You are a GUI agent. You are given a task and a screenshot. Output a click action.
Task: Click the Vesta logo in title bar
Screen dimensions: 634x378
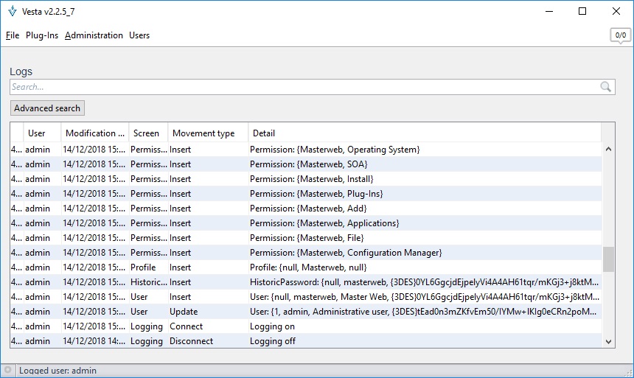(x=12, y=11)
